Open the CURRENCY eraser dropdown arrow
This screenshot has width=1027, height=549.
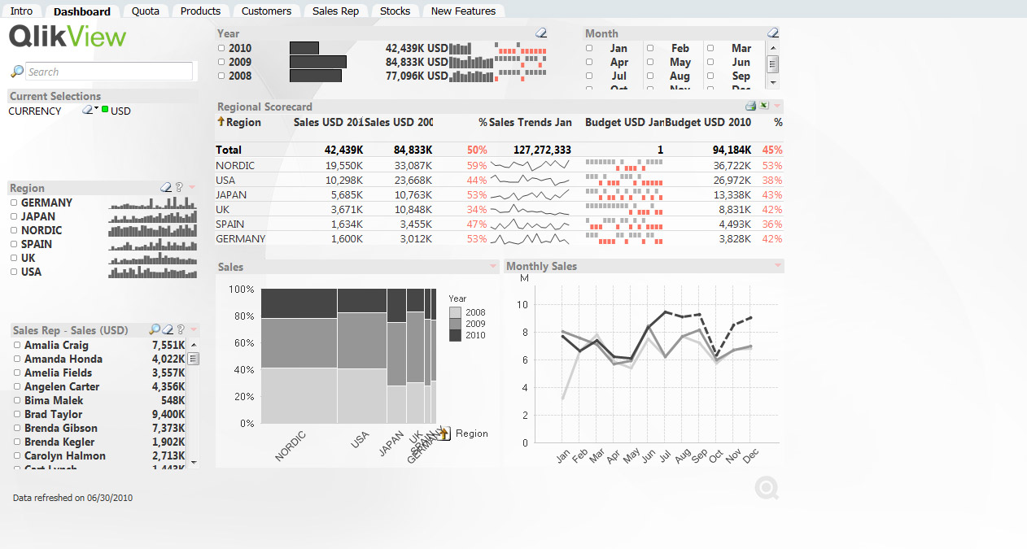96,108
